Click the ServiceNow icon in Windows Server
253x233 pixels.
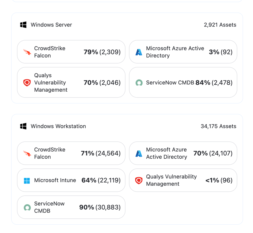pyautogui.click(x=139, y=83)
